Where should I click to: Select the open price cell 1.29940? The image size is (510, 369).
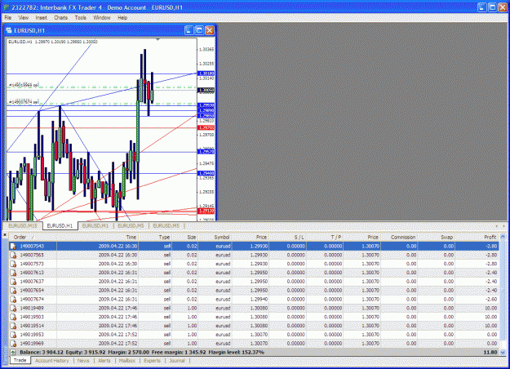259,299
